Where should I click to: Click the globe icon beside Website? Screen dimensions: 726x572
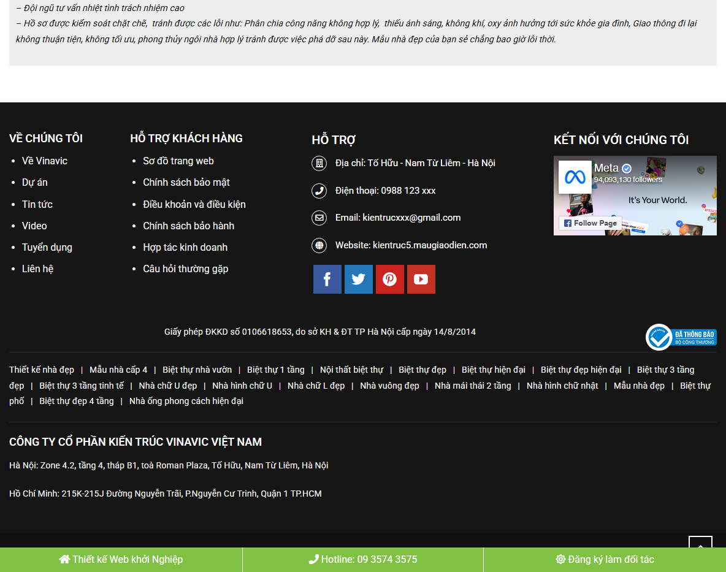point(319,245)
